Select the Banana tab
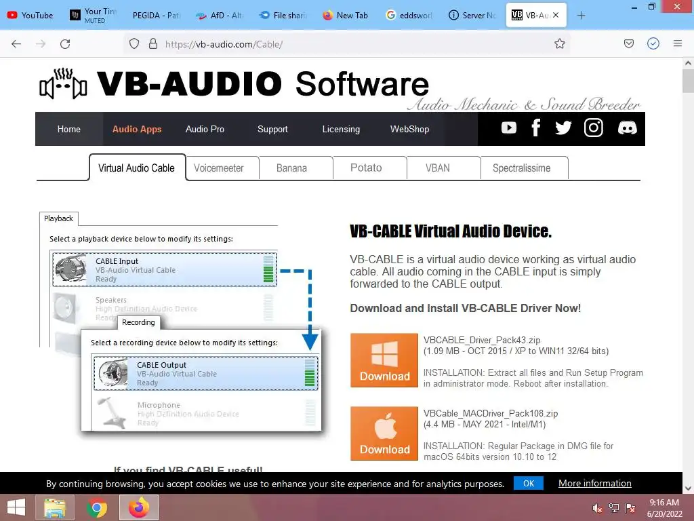Viewport: 694px width, 521px height. [x=296, y=168]
